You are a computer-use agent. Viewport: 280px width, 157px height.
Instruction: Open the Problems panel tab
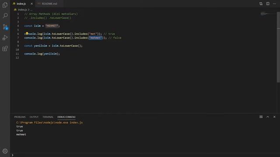pos(20,117)
